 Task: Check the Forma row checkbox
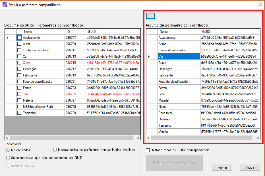click(19, 88)
